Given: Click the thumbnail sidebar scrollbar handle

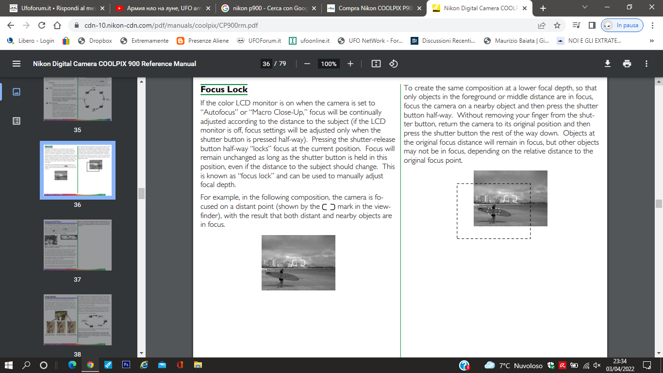Looking at the screenshot, I should (x=142, y=193).
